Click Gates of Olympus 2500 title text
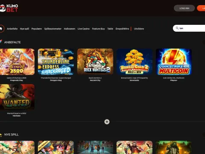The height and width of the screenshot is (154, 205). pos(17,78)
